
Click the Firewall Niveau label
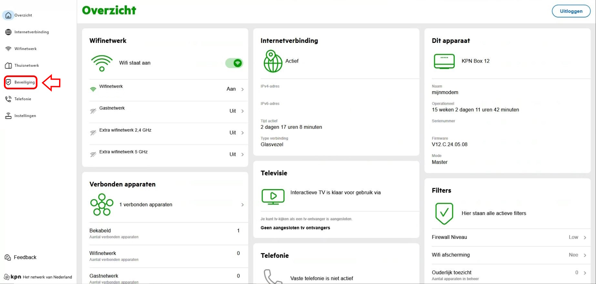coord(449,237)
